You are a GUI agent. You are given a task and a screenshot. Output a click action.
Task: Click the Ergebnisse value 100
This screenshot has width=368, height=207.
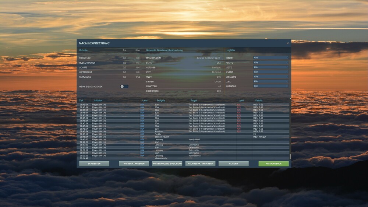tap(219, 91)
